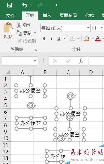
Task: Select row 1 header
Action: [x=5, y=79]
